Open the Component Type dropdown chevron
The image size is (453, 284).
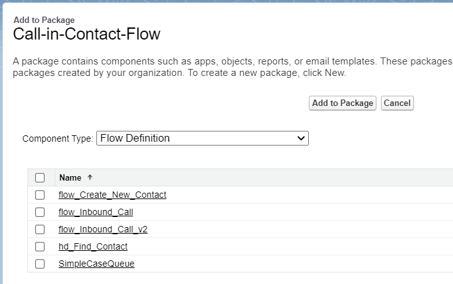[x=301, y=138]
